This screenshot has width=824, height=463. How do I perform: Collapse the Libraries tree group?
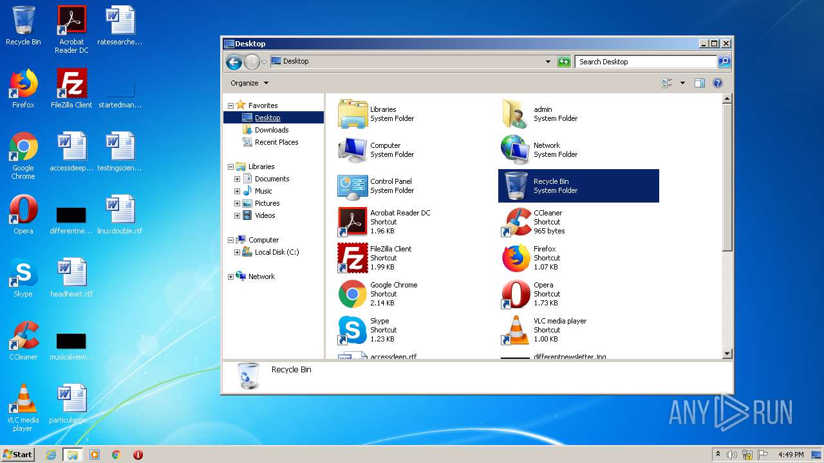point(231,167)
